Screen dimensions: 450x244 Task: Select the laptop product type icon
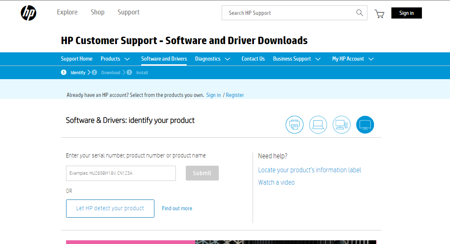[x=318, y=124]
